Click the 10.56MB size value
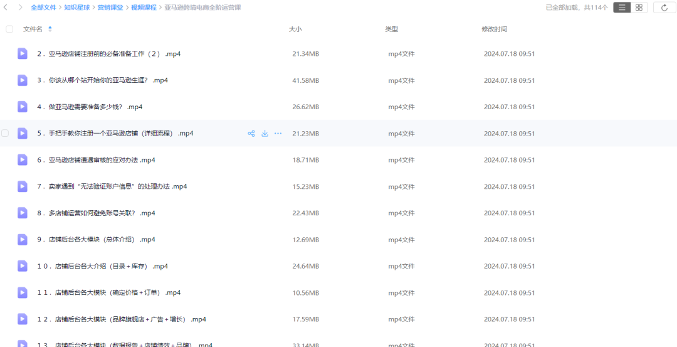Image resolution: width=677 pixels, height=347 pixels. click(x=306, y=293)
